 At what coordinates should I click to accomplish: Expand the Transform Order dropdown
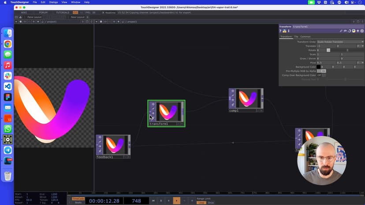coord(339,42)
